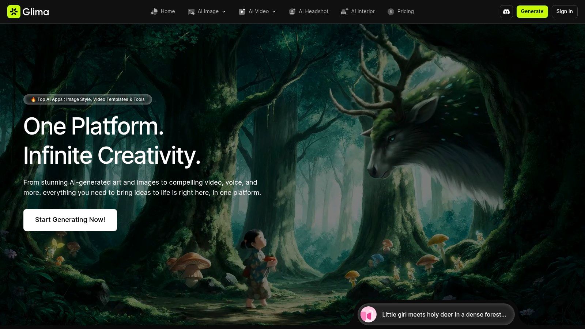Expand the AI Image dropdown chevron
Screen dimensions: 585x329
[224, 12]
